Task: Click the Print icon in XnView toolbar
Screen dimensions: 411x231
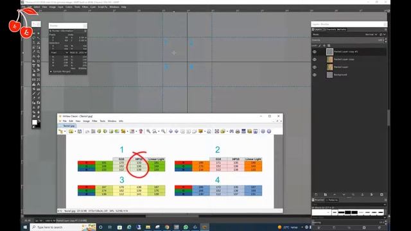Action: [x=238, y=131]
